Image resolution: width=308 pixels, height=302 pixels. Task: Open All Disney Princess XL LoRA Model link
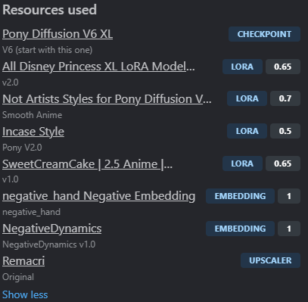pyautogui.click(x=98, y=67)
